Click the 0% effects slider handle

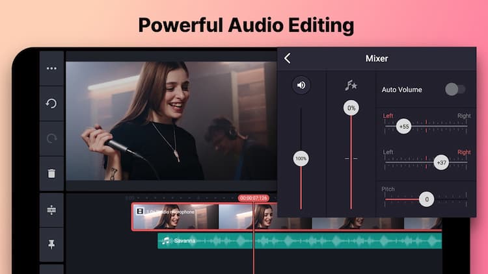coord(351,108)
